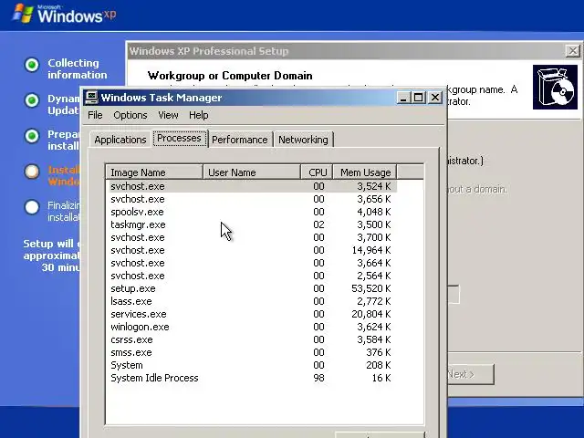The width and height of the screenshot is (584, 438).
Task: Click the setup software box and CD icon
Action: tap(555, 88)
